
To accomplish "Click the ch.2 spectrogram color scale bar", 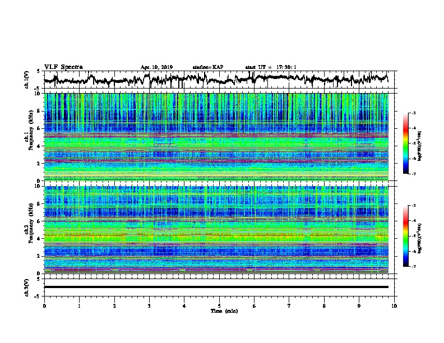I will (x=406, y=236).
